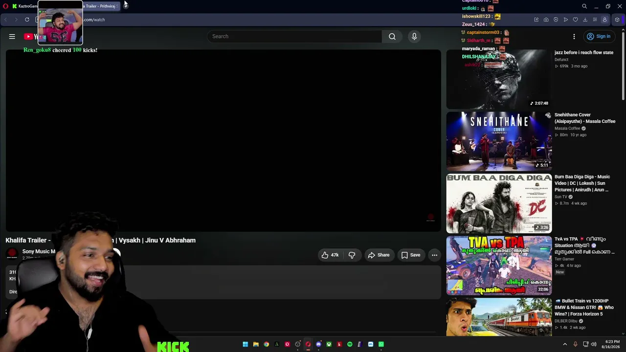Focus the YouTube search box
This screenshot has height=352, width=626.
click(x=295, y=36)
